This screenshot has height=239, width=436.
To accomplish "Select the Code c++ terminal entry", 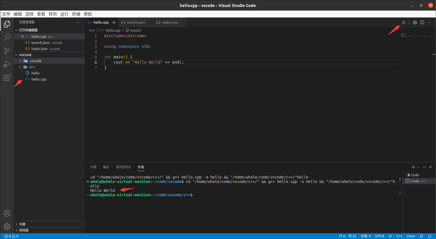I will tap(419, 181).
